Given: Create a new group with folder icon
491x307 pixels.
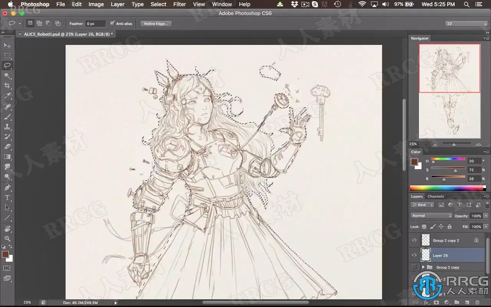Looking at the screenshot, I should [x=456, y=302].
